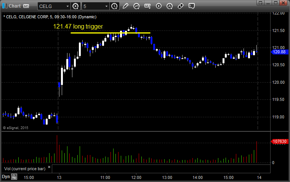
Task: Click the blue 120.88 current price marker
Action: point(279,52)
